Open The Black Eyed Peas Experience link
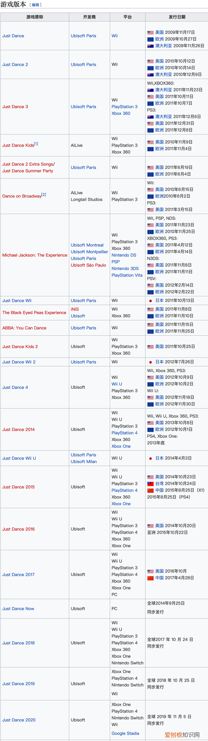Image resolution: width=208 pixels, height=741 pixels. click(x=34, y=313)
